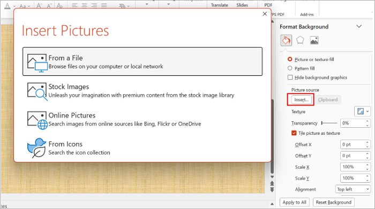Click the Next Slide double-arrow icon
The height and width of the screenshot is (209, 375).
tap(272, 190)
